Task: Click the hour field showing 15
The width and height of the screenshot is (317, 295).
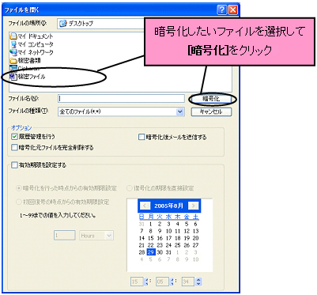Action: pos(137,282)
